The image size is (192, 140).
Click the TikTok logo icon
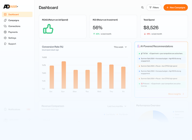(142, 53)
